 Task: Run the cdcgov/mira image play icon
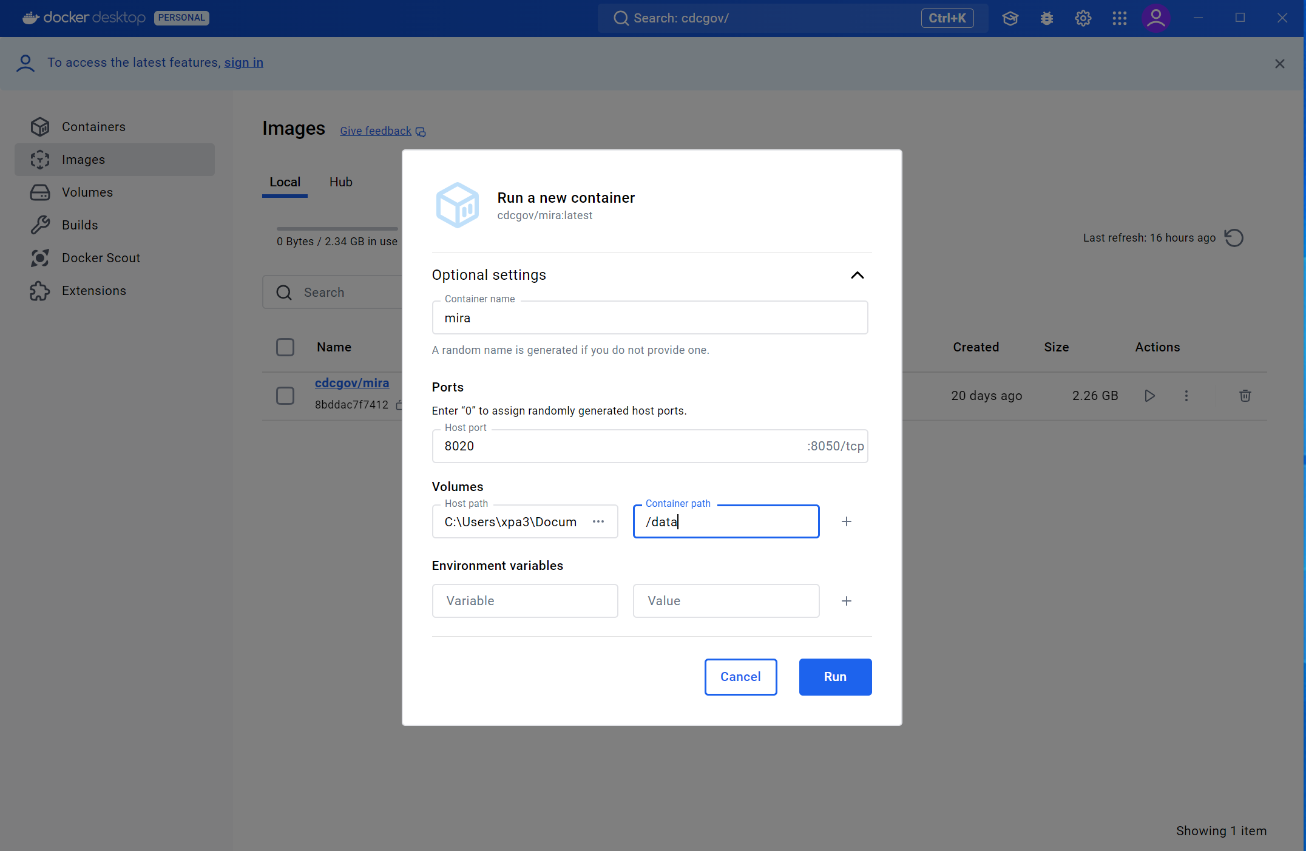click(x=1149, y=396)
